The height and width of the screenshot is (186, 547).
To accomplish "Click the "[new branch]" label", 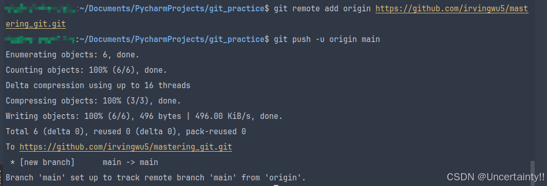I will coord(47,162).
